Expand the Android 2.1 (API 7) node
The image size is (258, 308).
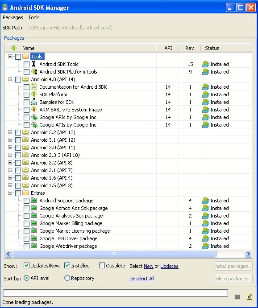10,170
